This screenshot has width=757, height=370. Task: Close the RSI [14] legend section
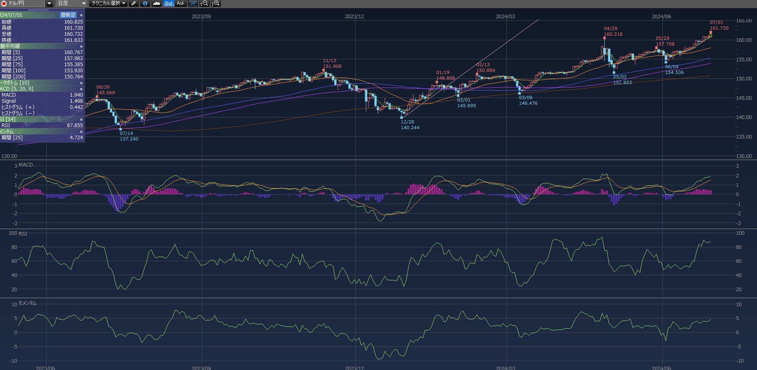81,119
